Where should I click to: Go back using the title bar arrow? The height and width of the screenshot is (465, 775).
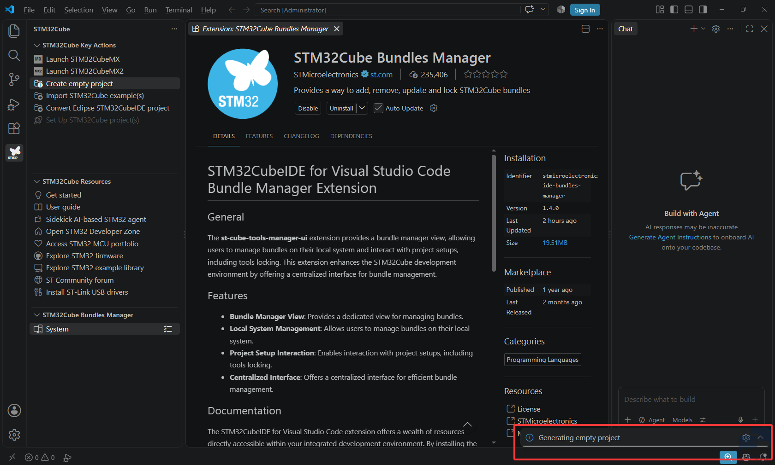(232, 10)
